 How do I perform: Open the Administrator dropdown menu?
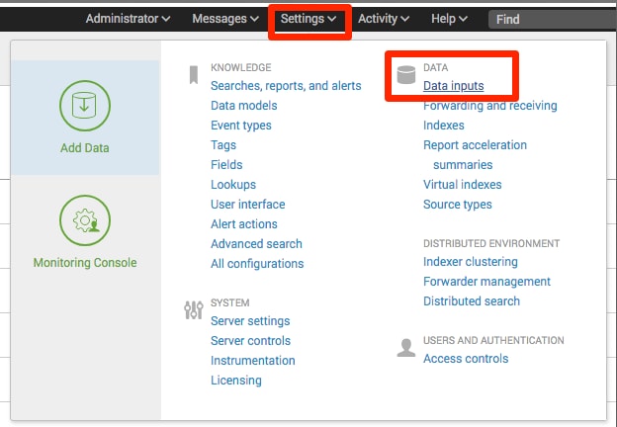pos(128,19)
